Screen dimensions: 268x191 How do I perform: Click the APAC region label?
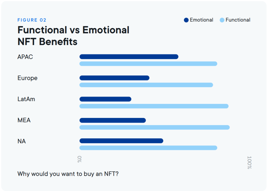click(25, 57)
